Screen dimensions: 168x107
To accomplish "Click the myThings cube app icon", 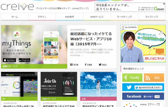I will coord(17,34).
